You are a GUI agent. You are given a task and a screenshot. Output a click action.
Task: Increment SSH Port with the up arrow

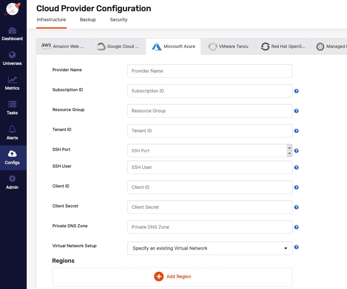[x=290, y=148]
